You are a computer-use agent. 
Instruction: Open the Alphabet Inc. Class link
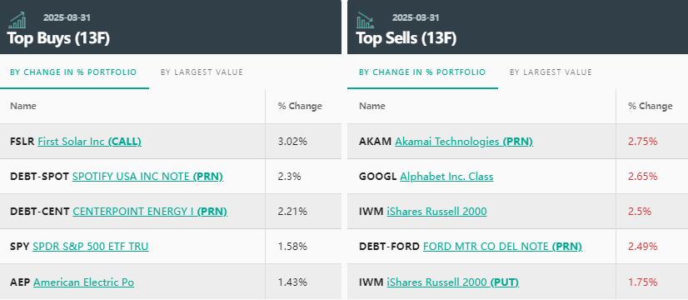(x=446, y=177)
